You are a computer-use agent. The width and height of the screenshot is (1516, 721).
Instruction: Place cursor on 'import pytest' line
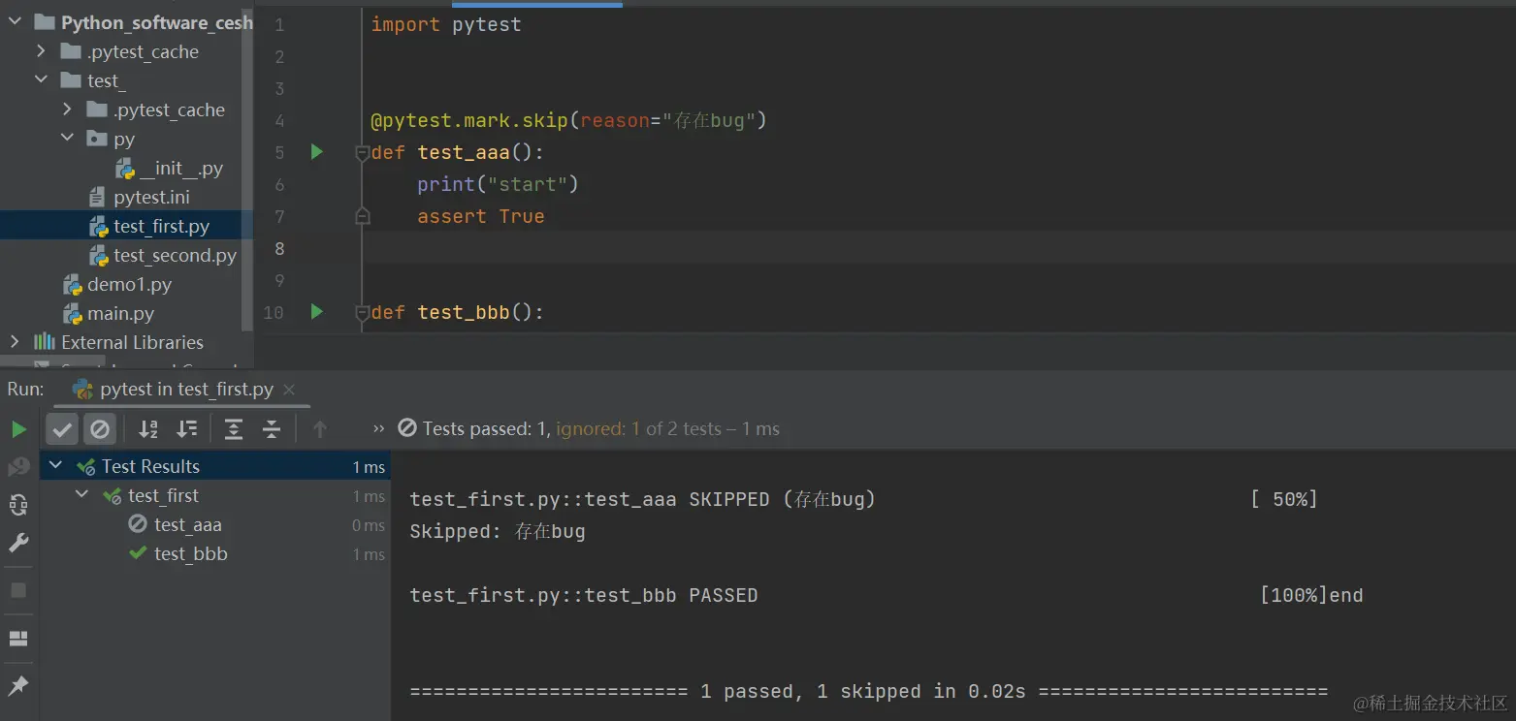point(446,25)
